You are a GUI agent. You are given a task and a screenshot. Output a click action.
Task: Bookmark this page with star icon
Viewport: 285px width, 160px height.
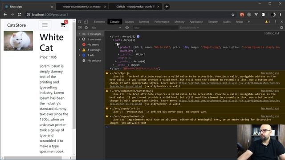[x=233, y=15]
